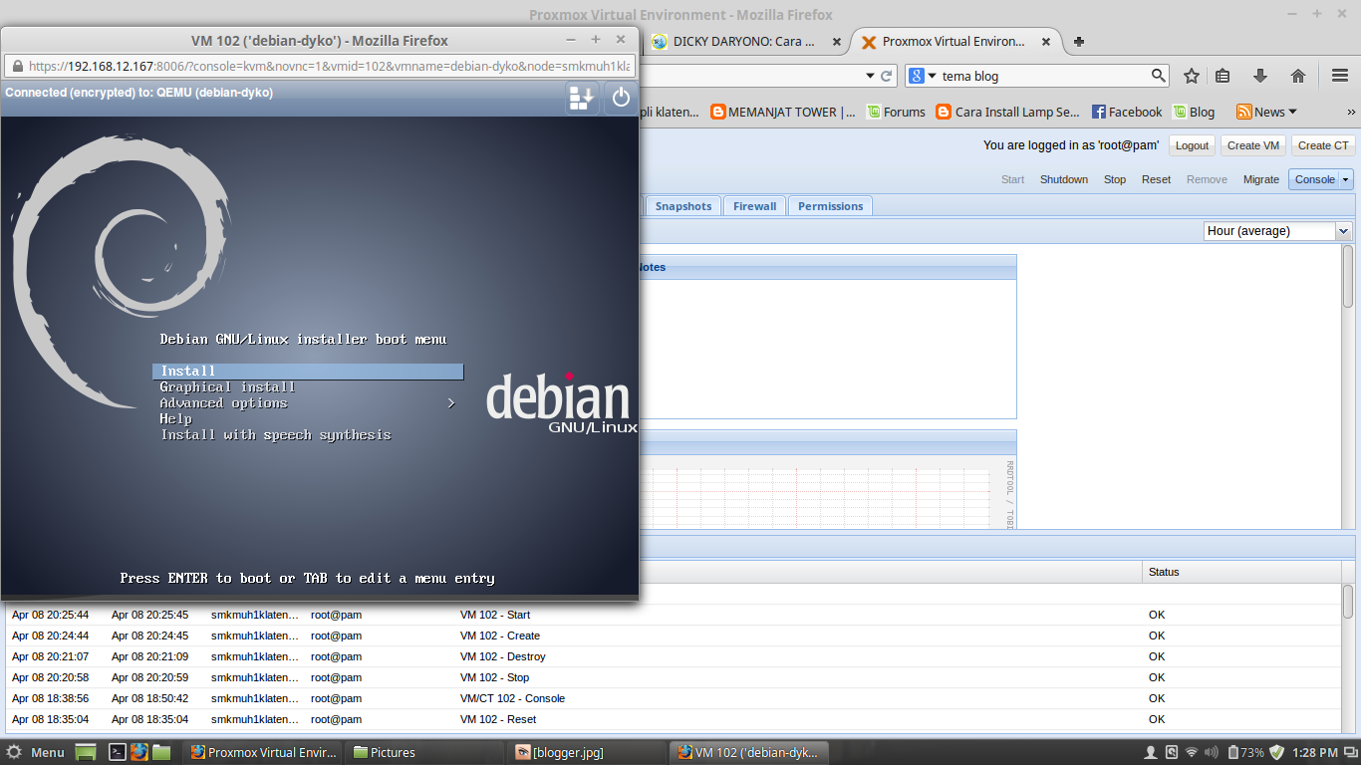1361x765 pixels.
Task: Select Advanced options in the boot menu
Action: tap(308, 403)
